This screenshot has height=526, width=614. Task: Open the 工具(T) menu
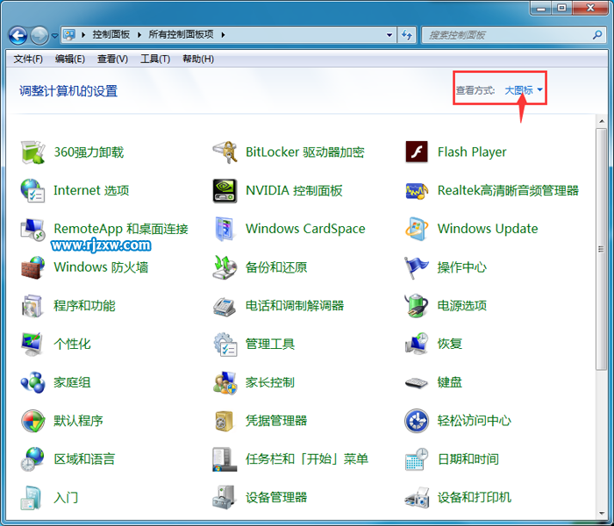tap(155, 59)
